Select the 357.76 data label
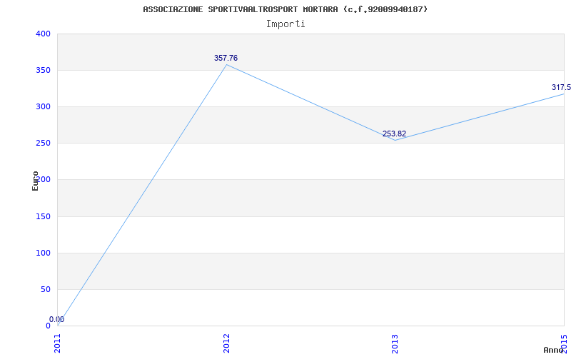The width and height of the screenshot is (571, 357). tap(226, 58)
